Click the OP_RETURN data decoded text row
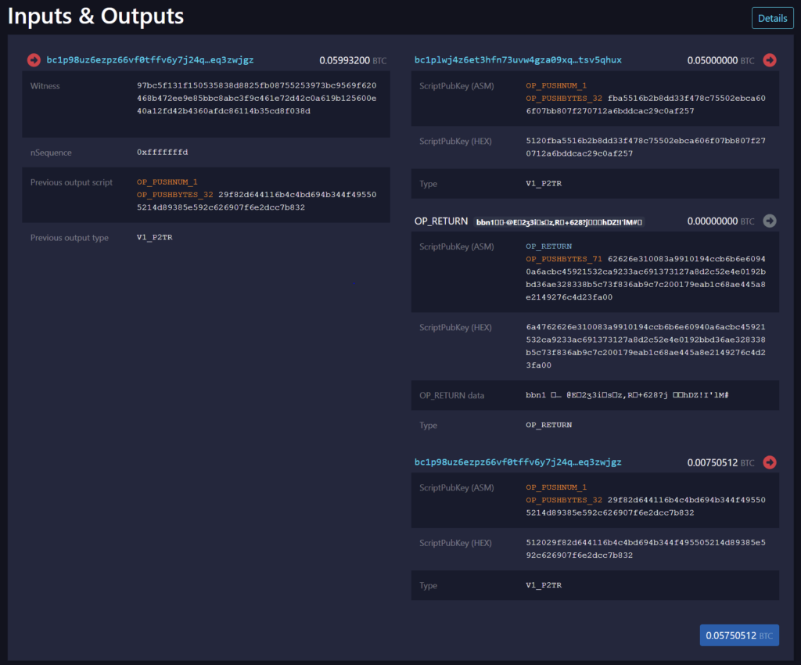Viewport: 801px width, 665px height. click(x=627, y=395)
